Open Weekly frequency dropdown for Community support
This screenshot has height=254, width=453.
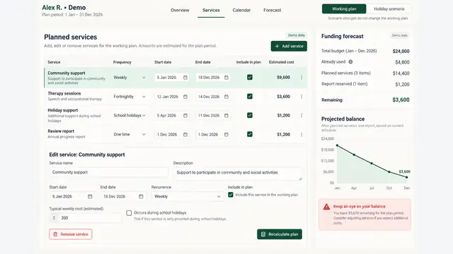point(130,78)
